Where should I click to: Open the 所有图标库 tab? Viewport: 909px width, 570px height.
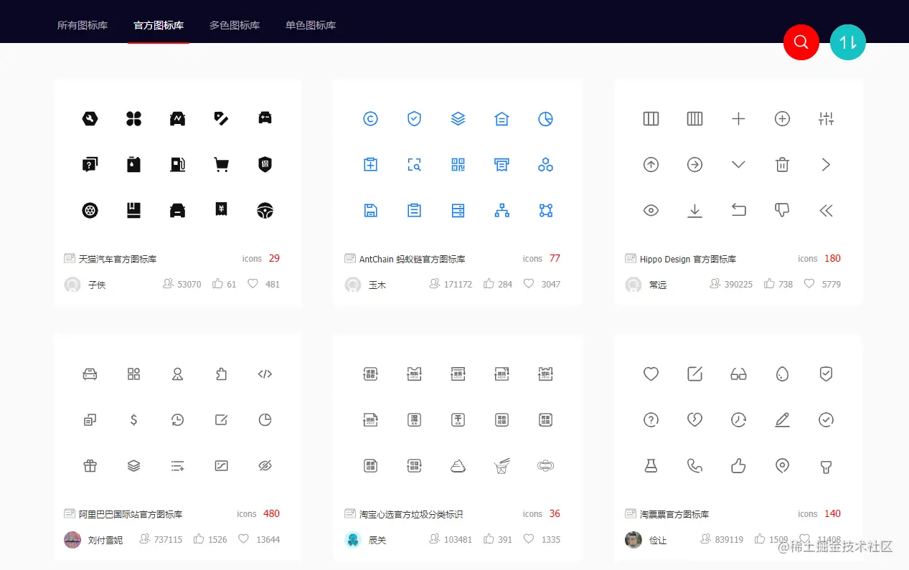click(83, 25)
